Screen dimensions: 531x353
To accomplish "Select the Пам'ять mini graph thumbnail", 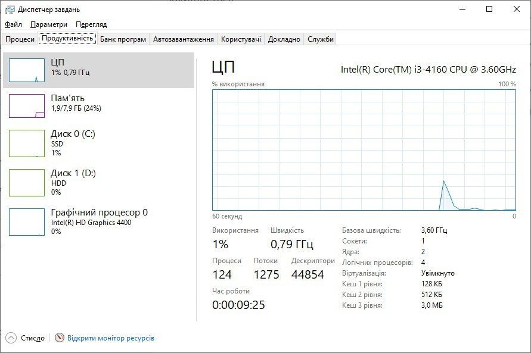I will pyautogui.click(x=27, y=106).
